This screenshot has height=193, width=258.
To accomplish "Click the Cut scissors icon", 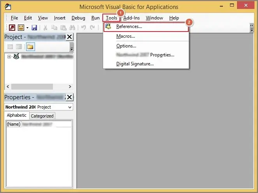I will [45, 28].
